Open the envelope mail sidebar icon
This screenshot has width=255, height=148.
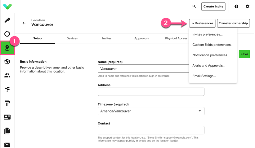point(7,145)
